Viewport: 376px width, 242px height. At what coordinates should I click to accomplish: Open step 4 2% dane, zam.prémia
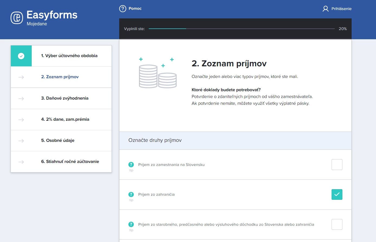point(65,119)
